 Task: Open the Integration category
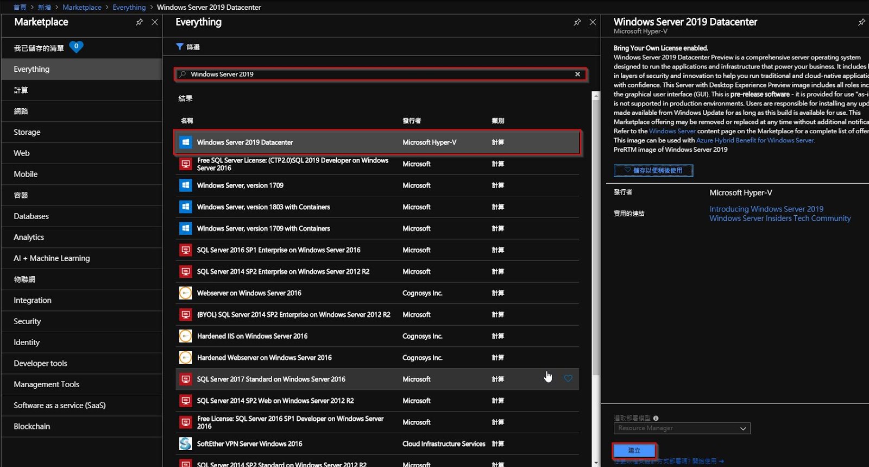[x=82, y=301]
